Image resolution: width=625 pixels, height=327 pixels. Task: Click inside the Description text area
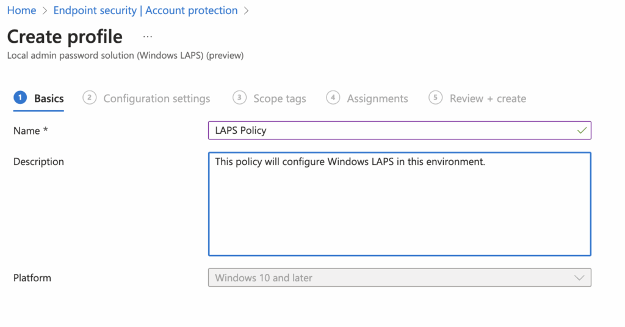click(x=399, y=208)
